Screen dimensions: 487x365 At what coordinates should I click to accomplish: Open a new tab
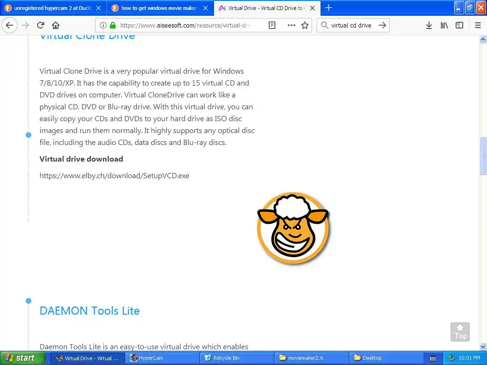[x=329, y=8]
